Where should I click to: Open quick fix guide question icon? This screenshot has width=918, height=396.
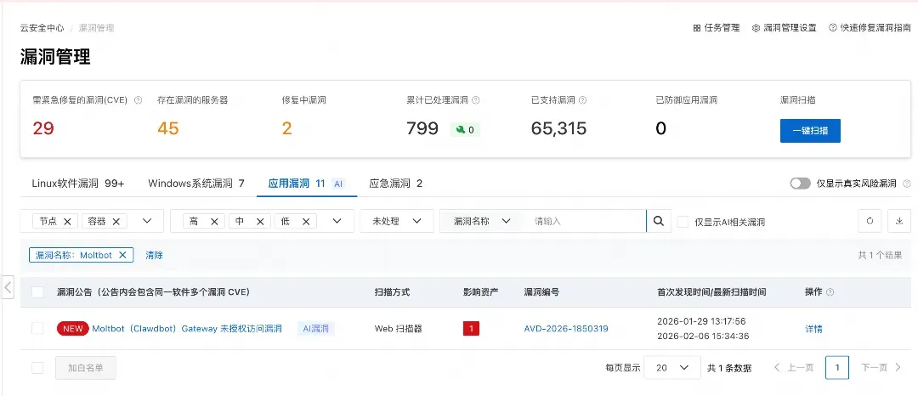tap(832, 27)
